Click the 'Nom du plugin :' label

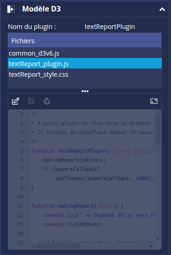point(32,27)
